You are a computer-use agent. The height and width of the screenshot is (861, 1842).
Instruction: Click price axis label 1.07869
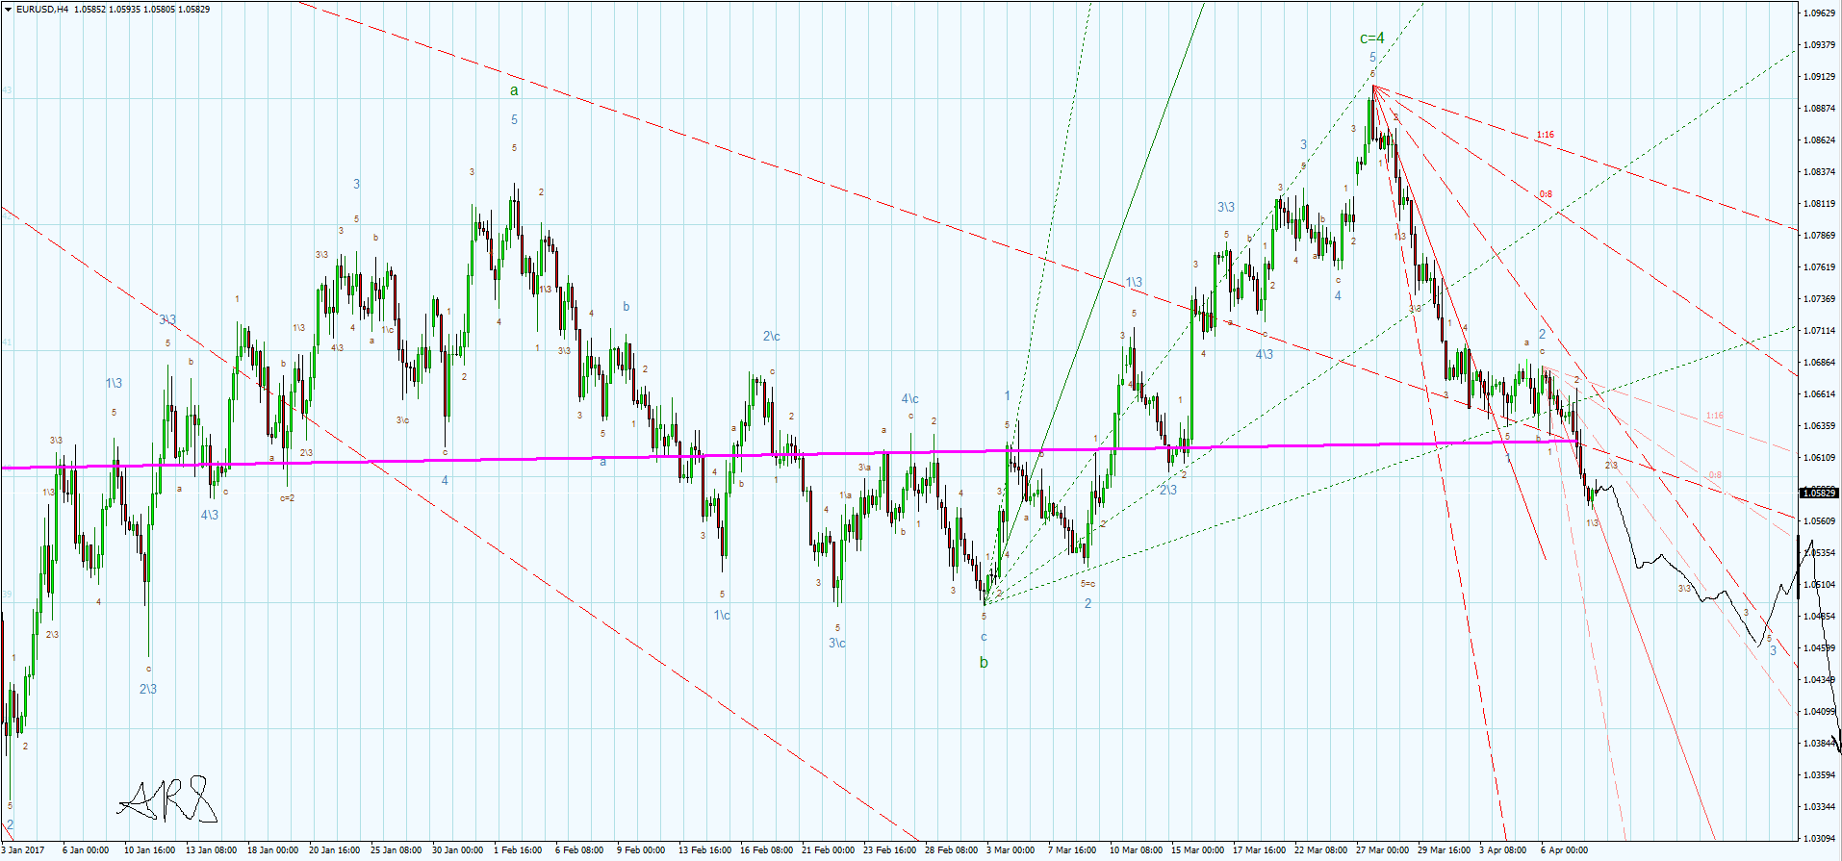tap(1820, 236)
